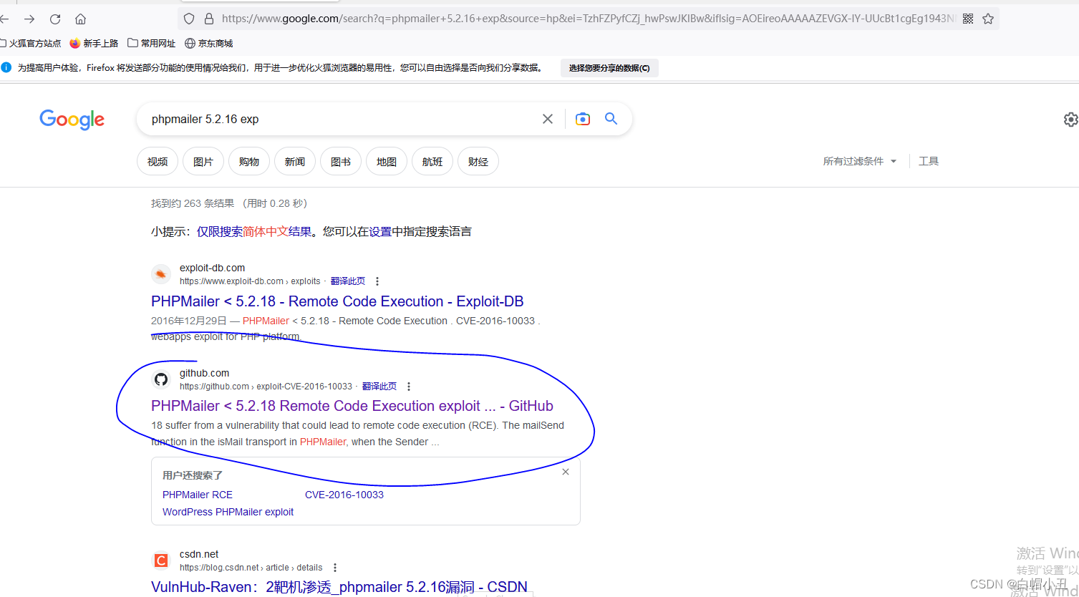
Task: Click the browser URL address field
Action: 587,19
